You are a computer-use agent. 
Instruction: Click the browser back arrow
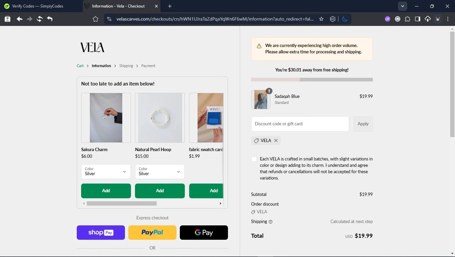pos(20,19)
